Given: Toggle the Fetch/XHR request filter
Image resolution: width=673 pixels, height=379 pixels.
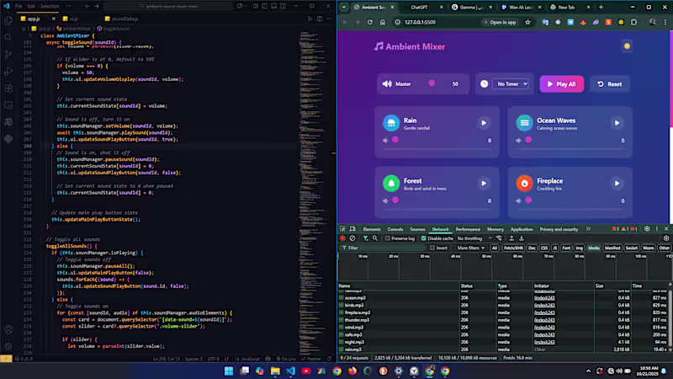Looking at the screenshot, I should [513, 248].
